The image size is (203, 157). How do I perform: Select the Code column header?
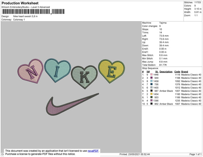(177, 72)
